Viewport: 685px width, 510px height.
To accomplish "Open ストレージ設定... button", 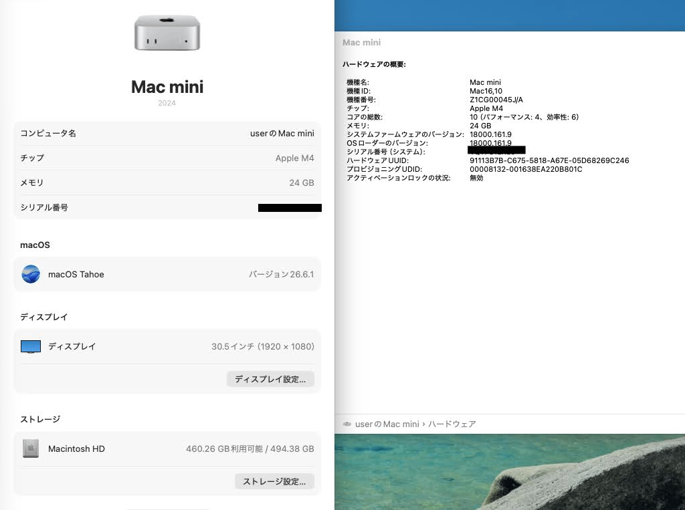I will point(274,481).
